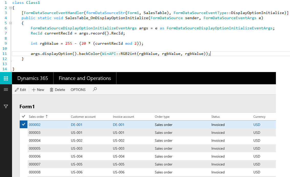Select sales order 000008 cell
The height and width of the screenshot is (177, 290).
click(35, 172)
